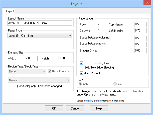Open Help for the Layout dialog
The image size is (153, 115).
pos(99,108)
